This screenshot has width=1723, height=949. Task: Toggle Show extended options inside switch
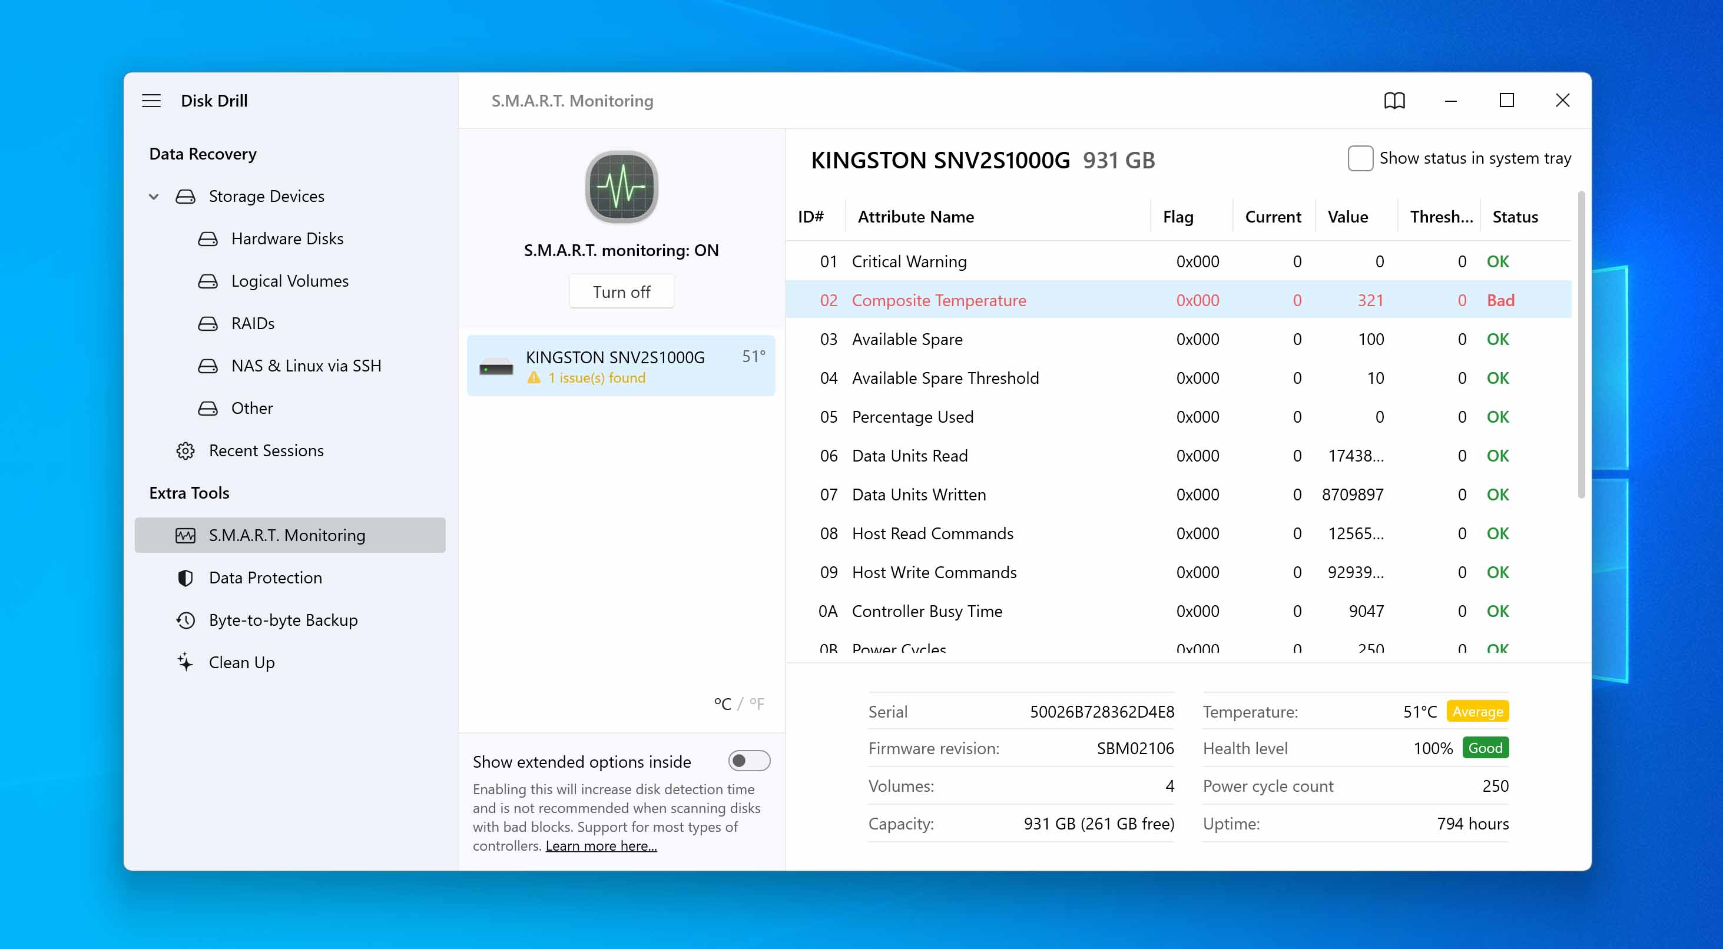click(x=748, y=761)
